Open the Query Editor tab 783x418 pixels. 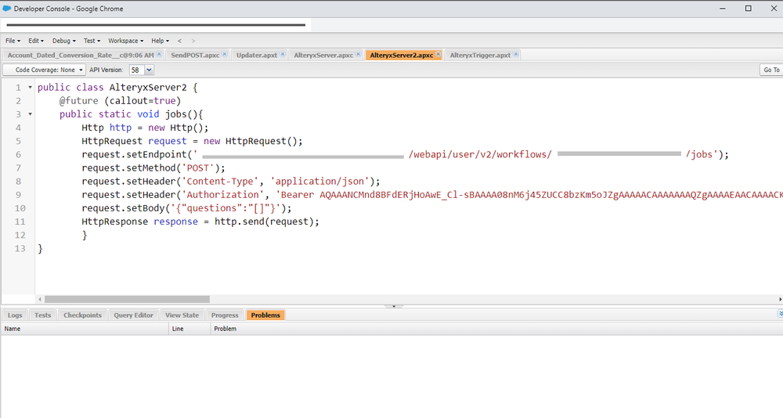[x=133, y=315]
